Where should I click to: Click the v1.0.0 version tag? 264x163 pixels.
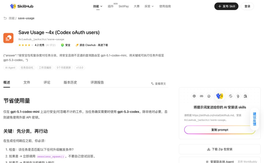tap(80, 68)
